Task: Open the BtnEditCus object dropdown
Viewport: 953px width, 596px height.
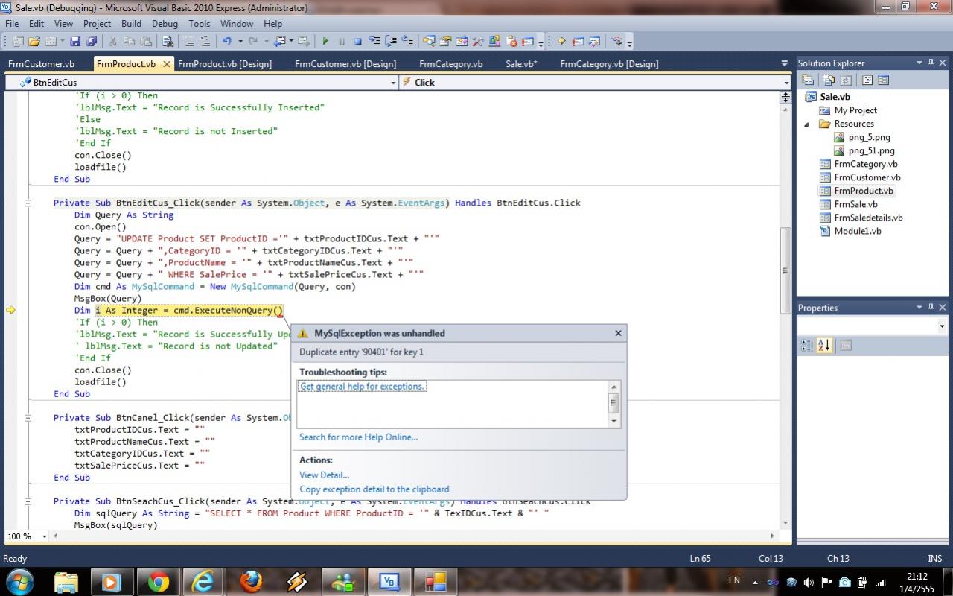Action: click(x=393, y=83)
